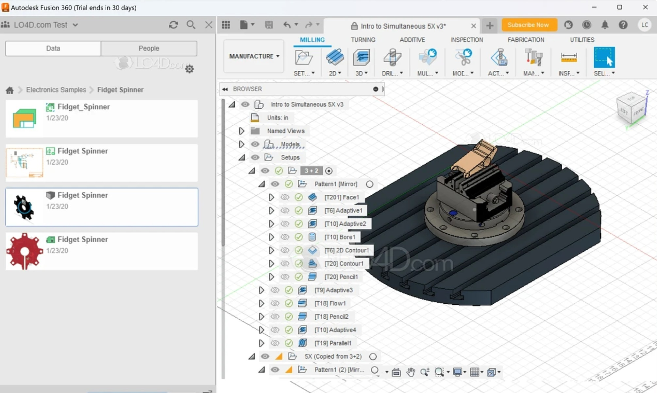Show the data panel grid icon
Screen dimensions: 657x393
[x=226, y=25]
